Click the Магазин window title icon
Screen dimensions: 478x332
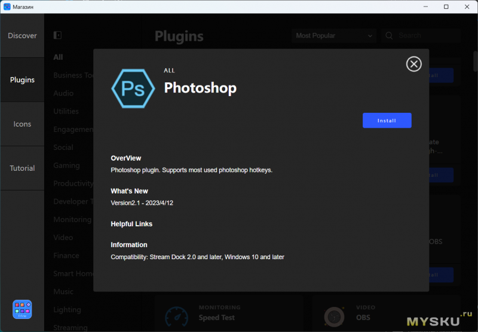[7, 7]
